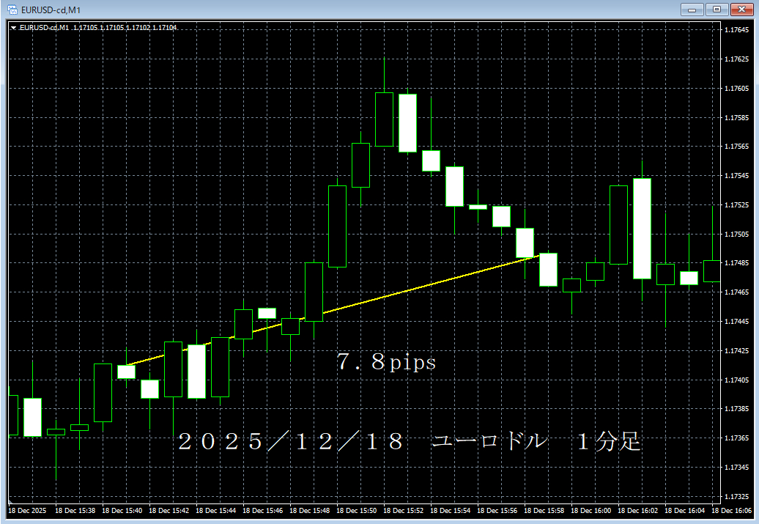Maximize the EURUSD-cd,M1 chart window
759x524 pixels.
point(717,10)
